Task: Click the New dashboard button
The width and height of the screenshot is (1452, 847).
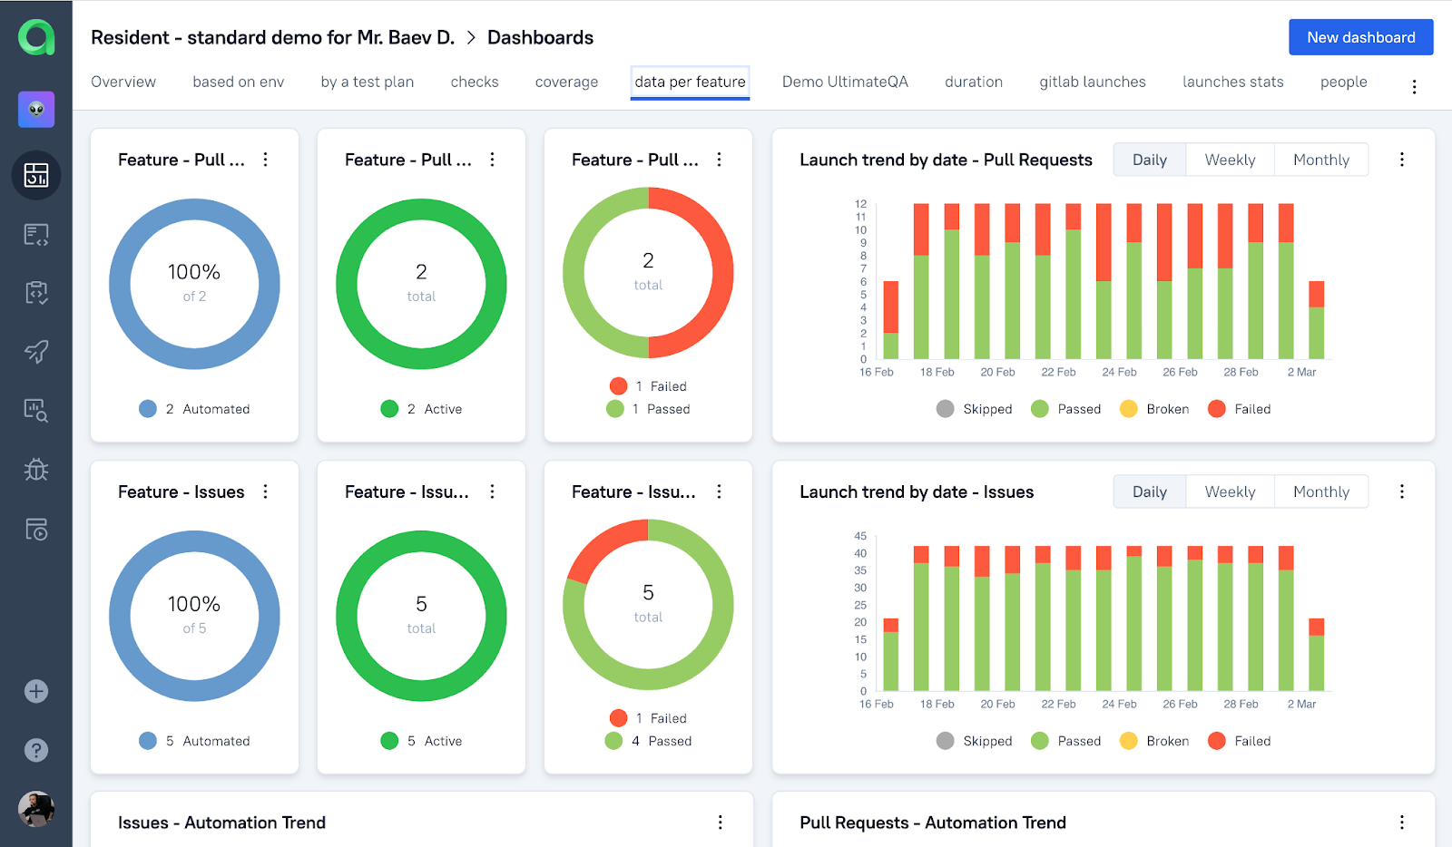Action: pyautogui.click(x=1360, y=37)
